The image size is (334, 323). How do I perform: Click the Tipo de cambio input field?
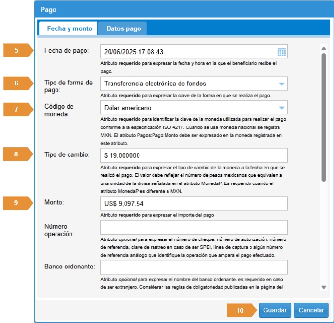click(x=194, y=155)
